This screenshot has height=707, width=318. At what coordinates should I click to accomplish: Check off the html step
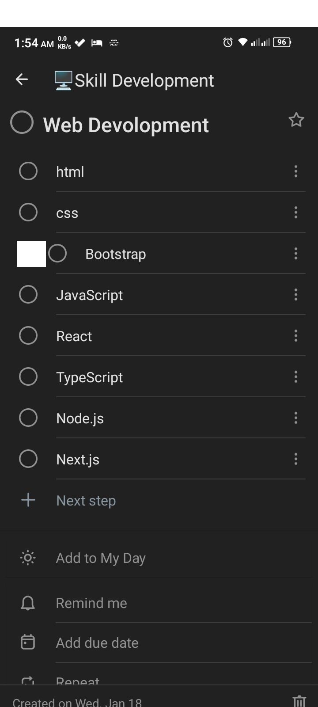[x=28, y=171]
